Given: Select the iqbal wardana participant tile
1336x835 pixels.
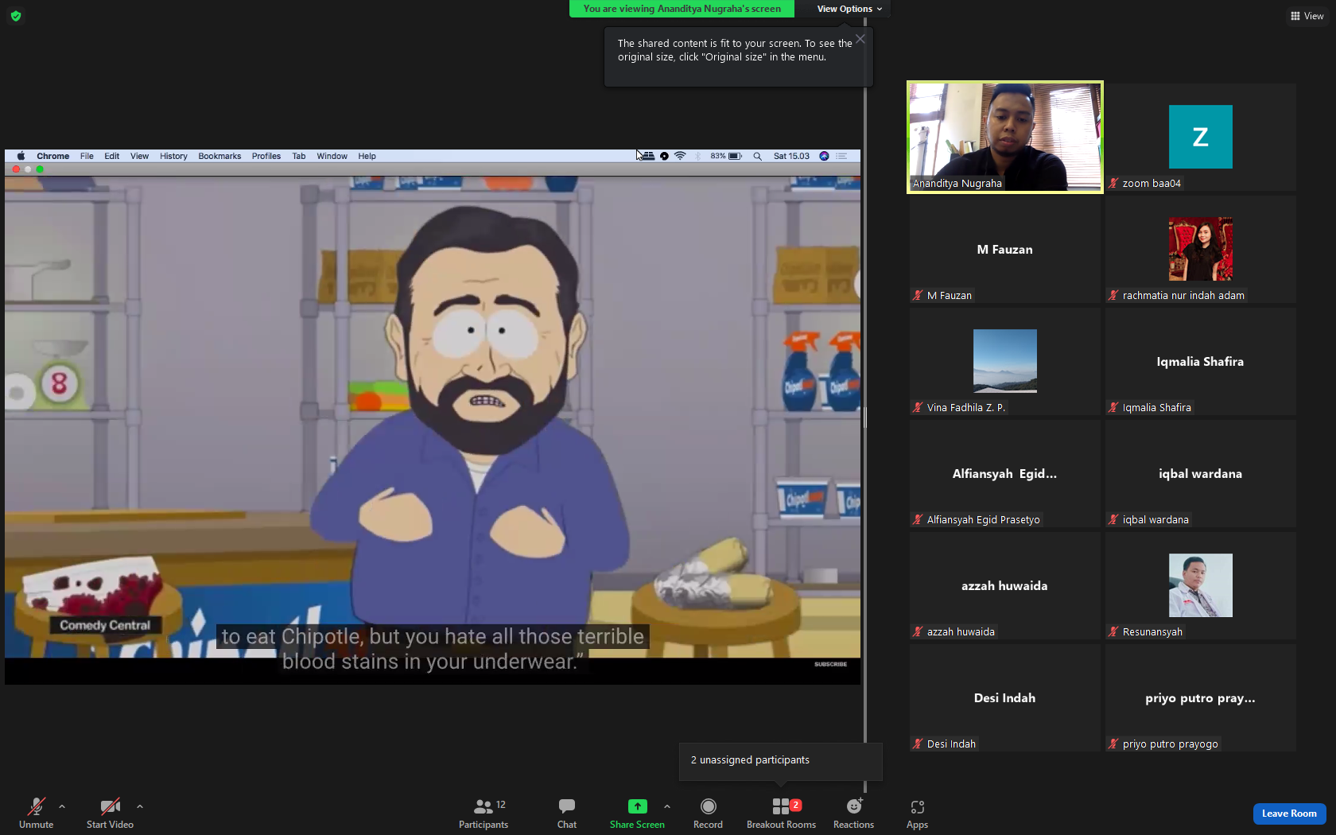Looking at the screenshot, I should (1201, 473).
